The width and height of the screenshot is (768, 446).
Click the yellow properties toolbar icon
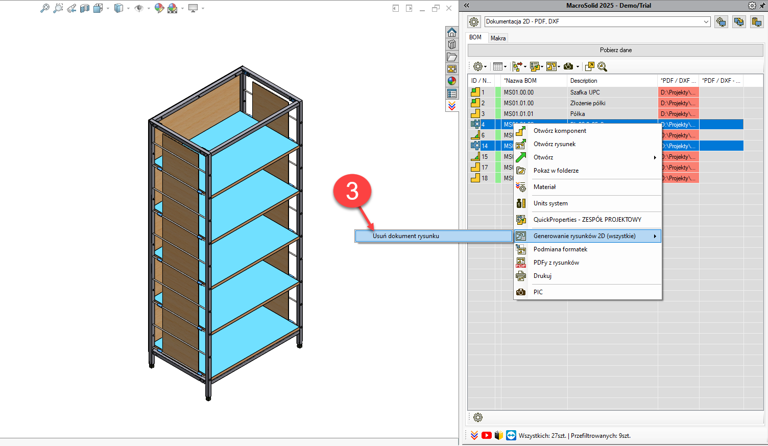pyautogui.click(x=536, y=66)
